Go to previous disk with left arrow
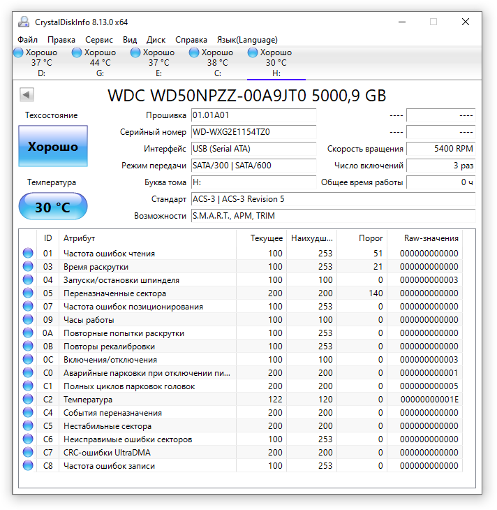The height and width of the screenshot is (510, 497). click(x=27, y=95)
